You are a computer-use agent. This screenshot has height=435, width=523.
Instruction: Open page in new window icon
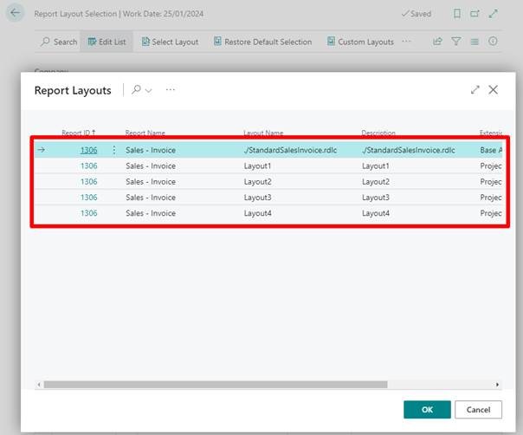(475, 14)
